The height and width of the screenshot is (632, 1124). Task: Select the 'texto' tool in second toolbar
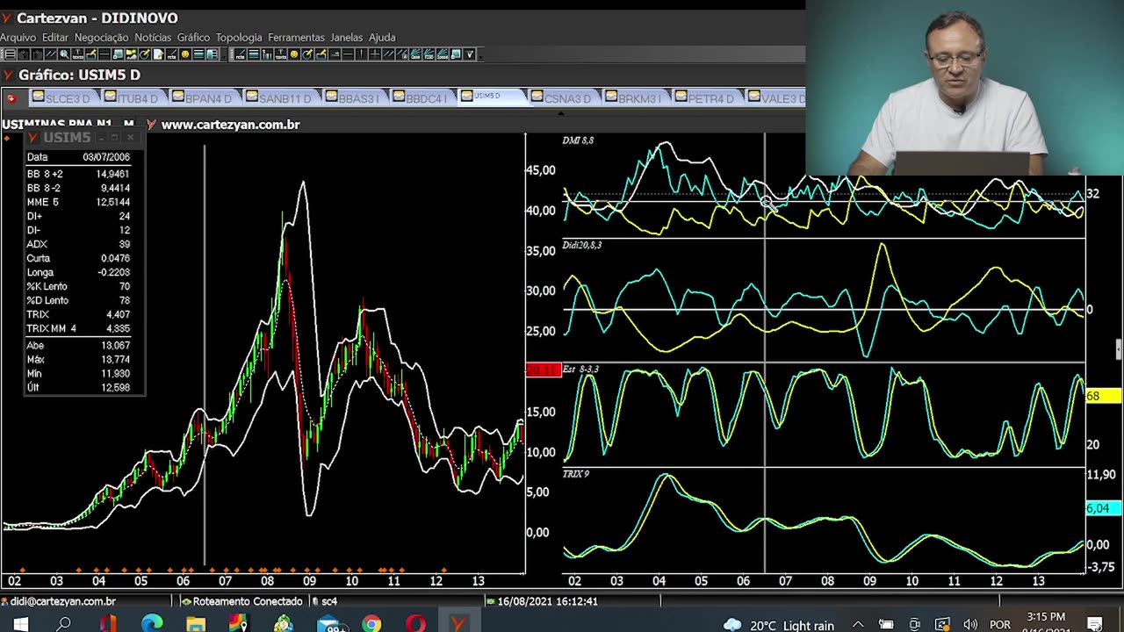pyautogui.click(x=280, y=54)
